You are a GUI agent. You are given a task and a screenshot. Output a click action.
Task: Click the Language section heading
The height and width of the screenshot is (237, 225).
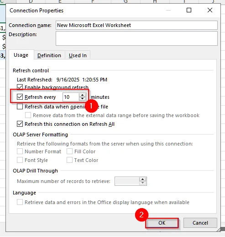(x=24, y=193)
